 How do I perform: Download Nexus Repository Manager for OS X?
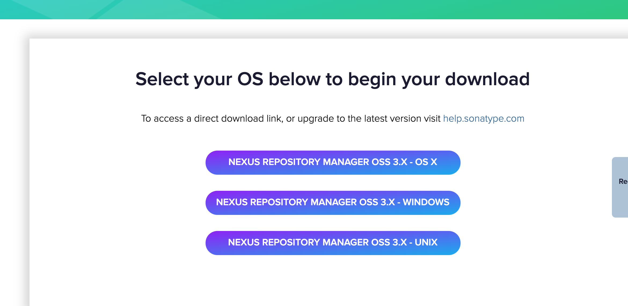[333, 162]
